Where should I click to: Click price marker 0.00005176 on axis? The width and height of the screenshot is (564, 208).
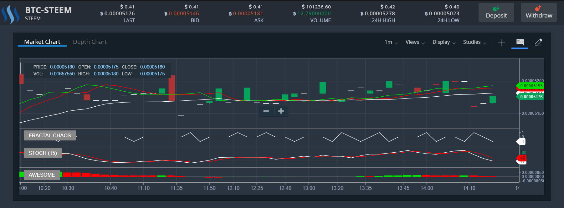[530, 97]
